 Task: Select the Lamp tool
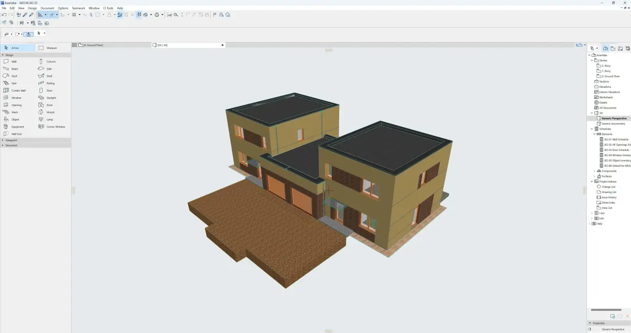pos(53,119)
